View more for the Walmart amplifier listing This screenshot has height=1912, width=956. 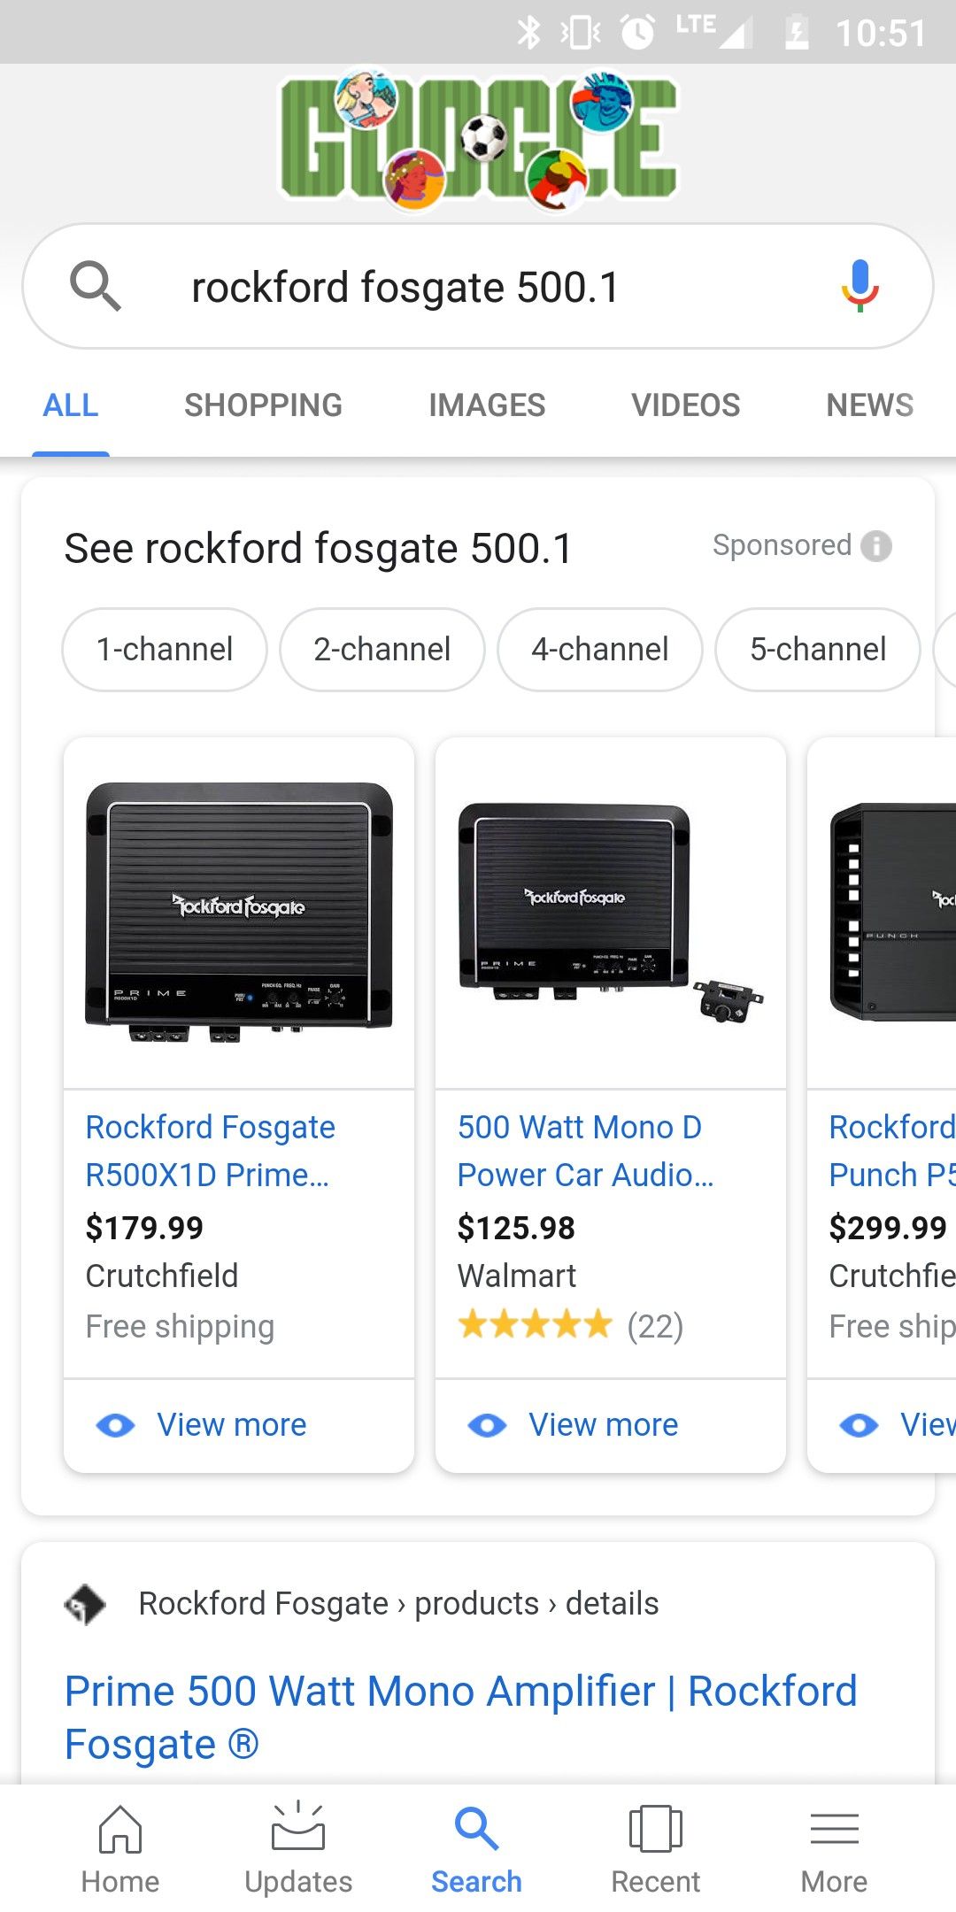pos(604,1425)
